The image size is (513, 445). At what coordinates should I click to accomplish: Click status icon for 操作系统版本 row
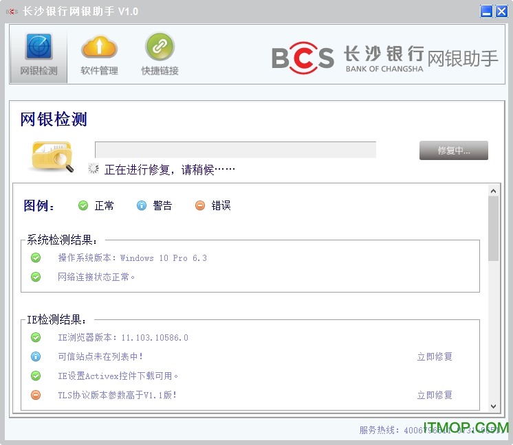(x=36, y=258)
